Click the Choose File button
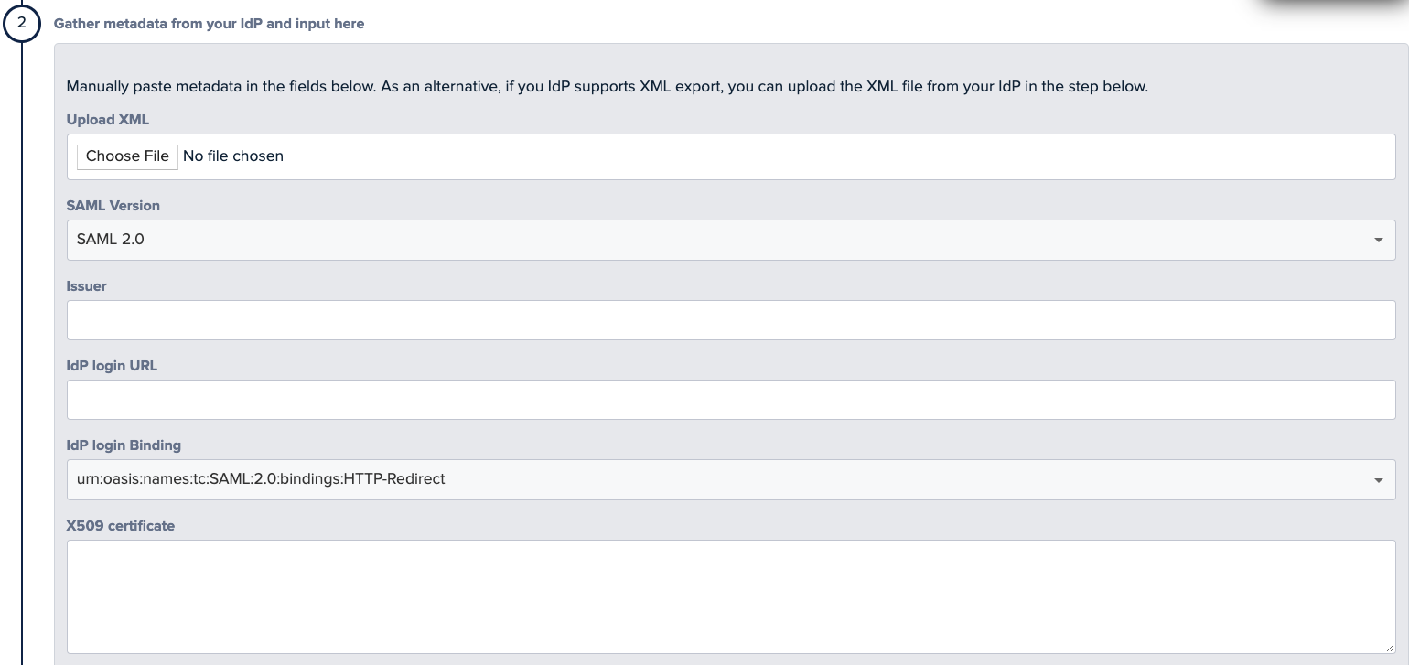Image resolution: width=1409 pixels, height=665 pixels. [x=127, y=156]
